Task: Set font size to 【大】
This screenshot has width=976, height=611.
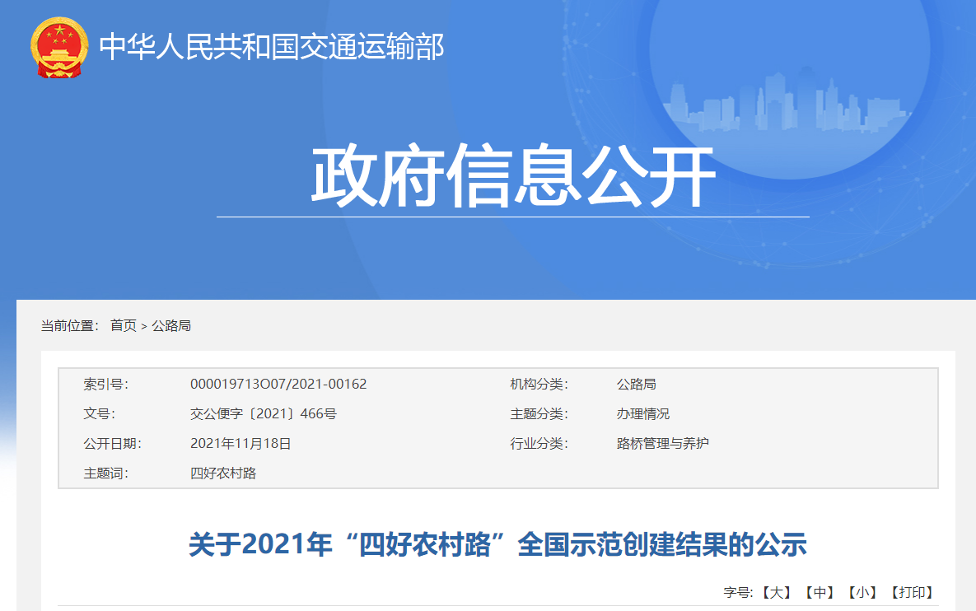Action: (776, 592)
